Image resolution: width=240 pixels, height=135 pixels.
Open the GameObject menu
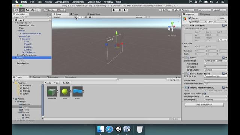tap(61, 2)
